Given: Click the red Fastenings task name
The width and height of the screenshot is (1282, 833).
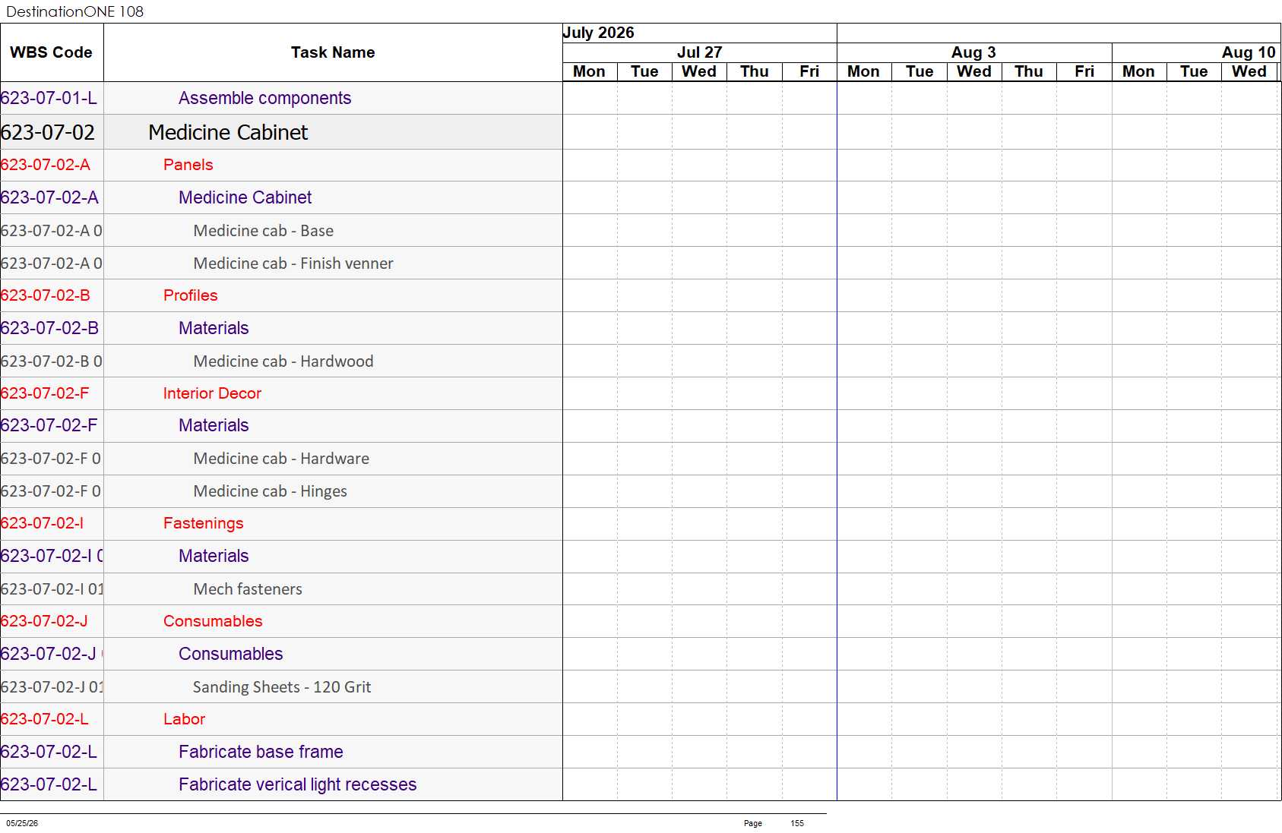Looking at the screenshot, I should (x=203, y=523).
